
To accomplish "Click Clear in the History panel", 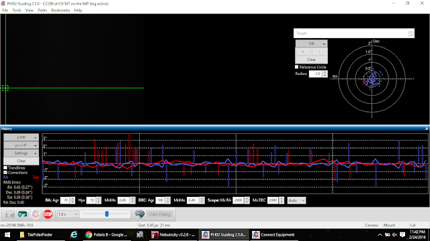I will pos(21,161).
